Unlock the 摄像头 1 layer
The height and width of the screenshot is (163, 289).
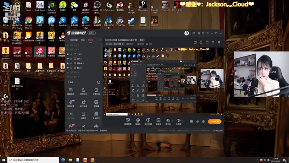(71, 63)
